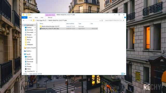Select Quick access in navigation pane
Viewport: 166px width, 93px height.
(x=30, y=25)
